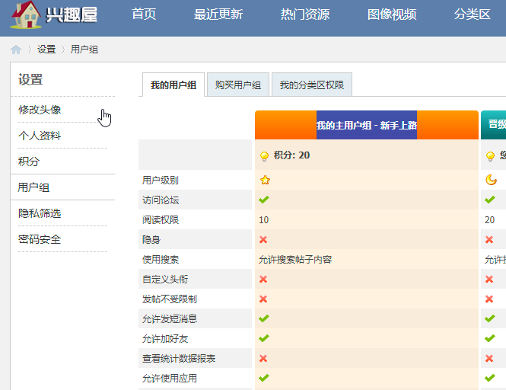Click red cross in 发帖不受限制 row of 新手上路 column
The image size is (506, 390).
click(x=263, y=299)
